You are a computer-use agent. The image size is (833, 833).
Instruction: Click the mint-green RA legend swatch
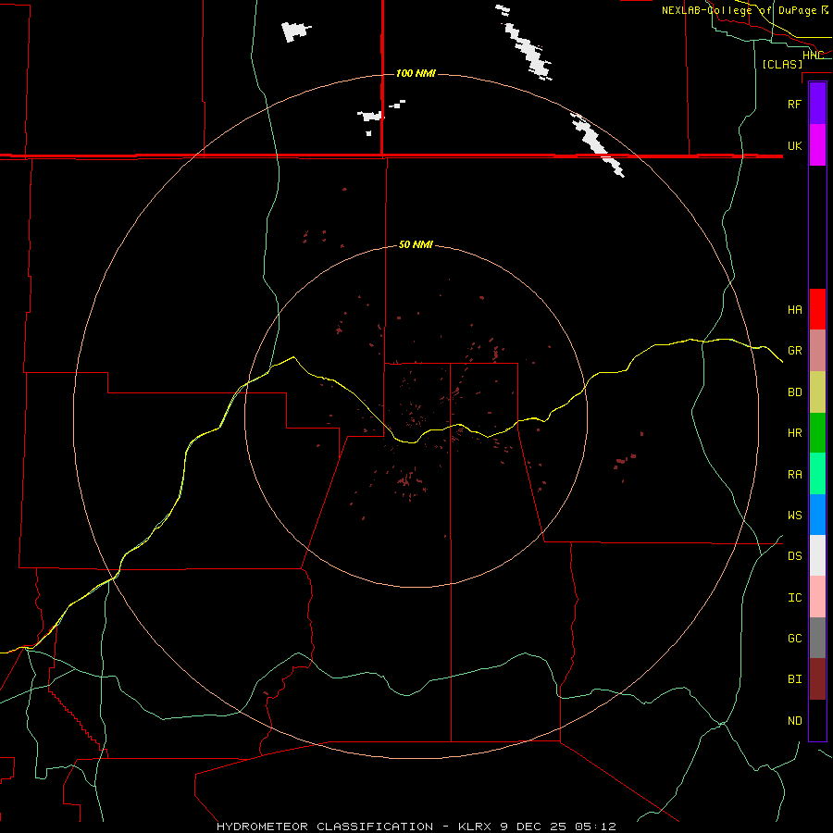[x=817, y=474]
